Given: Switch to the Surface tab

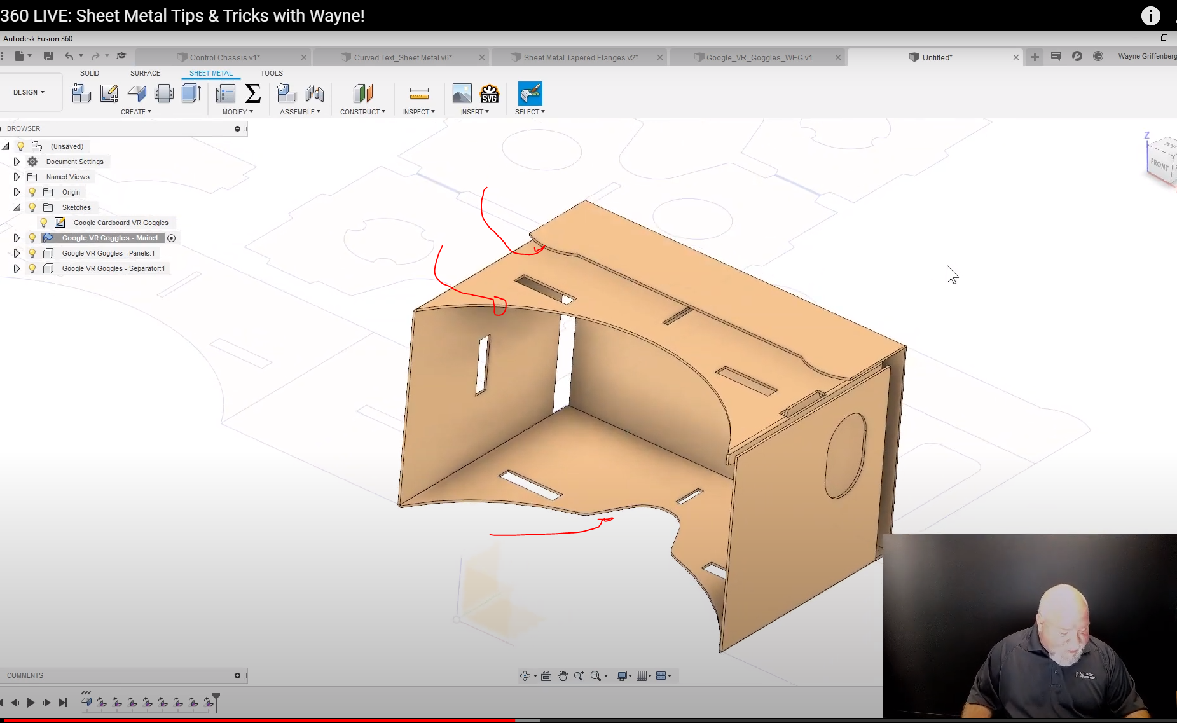Looking at the screenshot, I should pos(145,73).
